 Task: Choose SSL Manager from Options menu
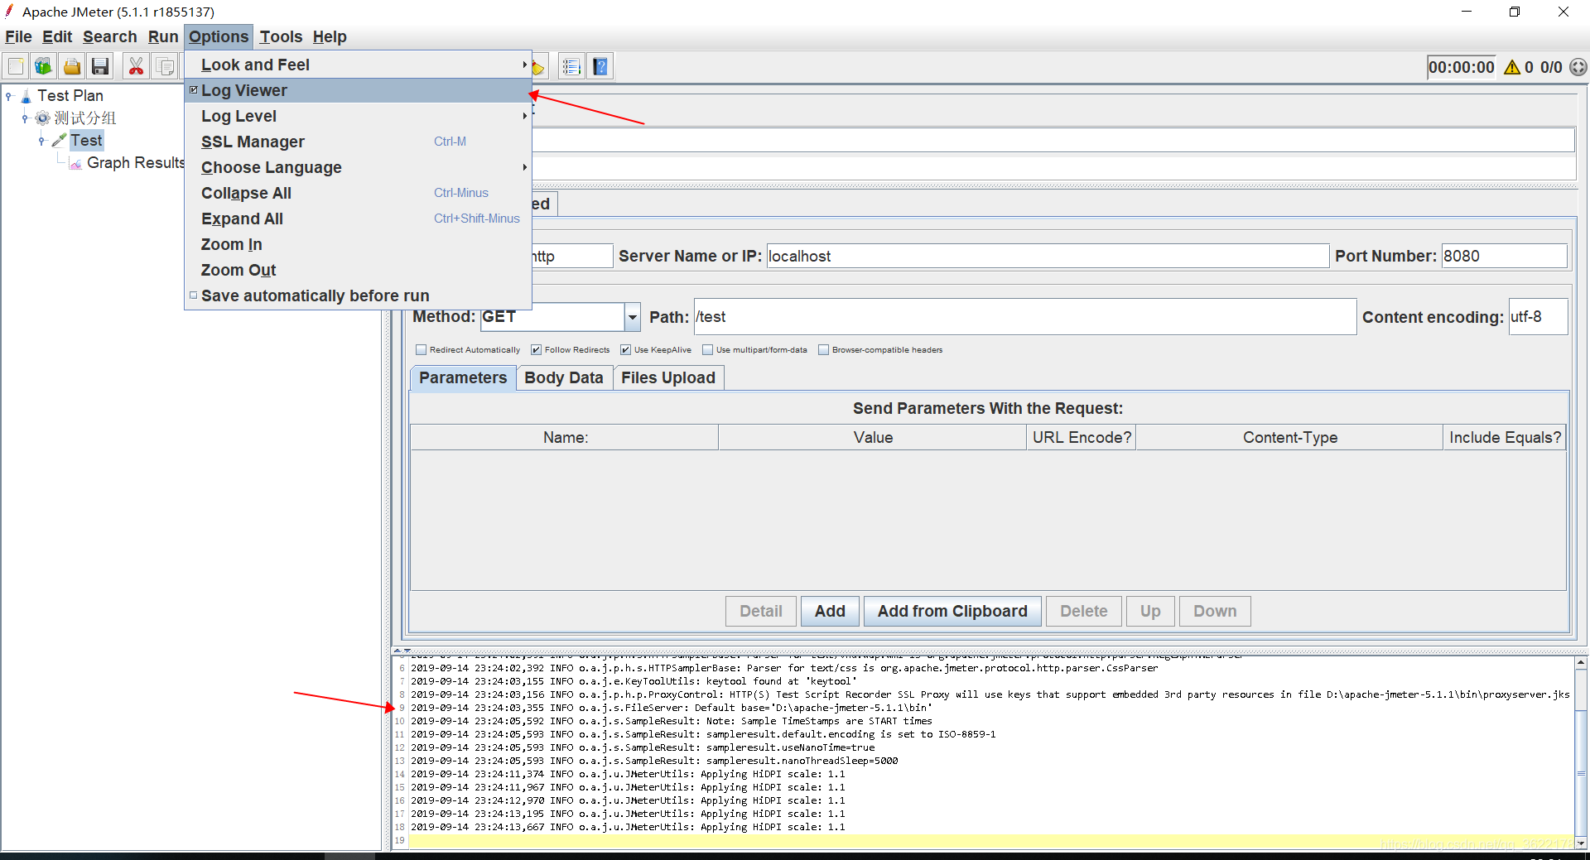click(x=358, y=142)
